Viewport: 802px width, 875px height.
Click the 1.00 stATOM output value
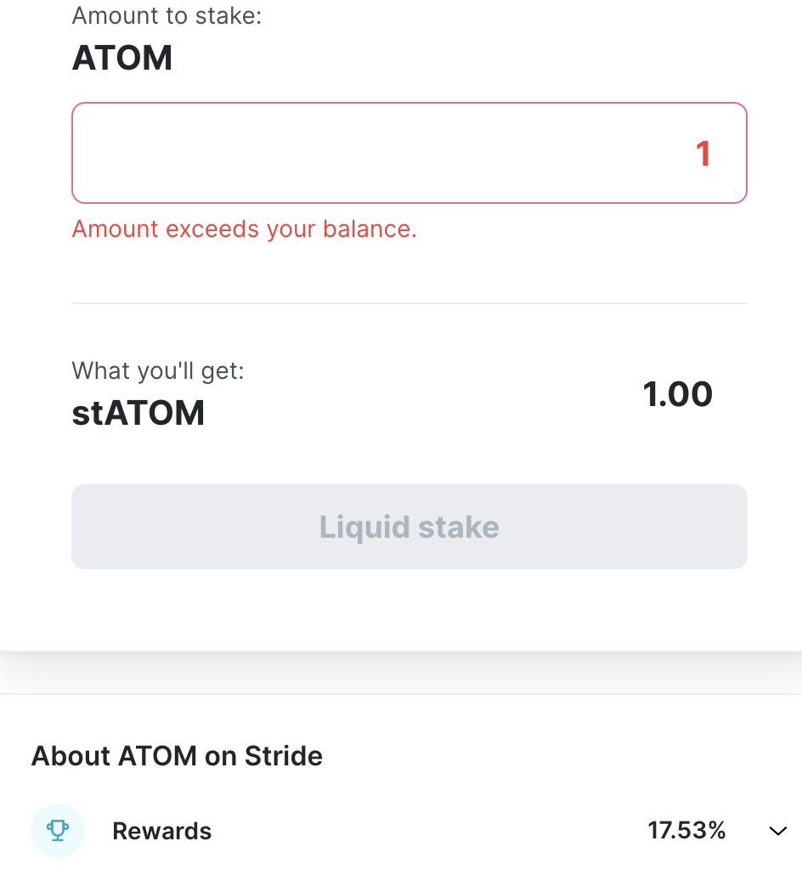pos(678,394)
